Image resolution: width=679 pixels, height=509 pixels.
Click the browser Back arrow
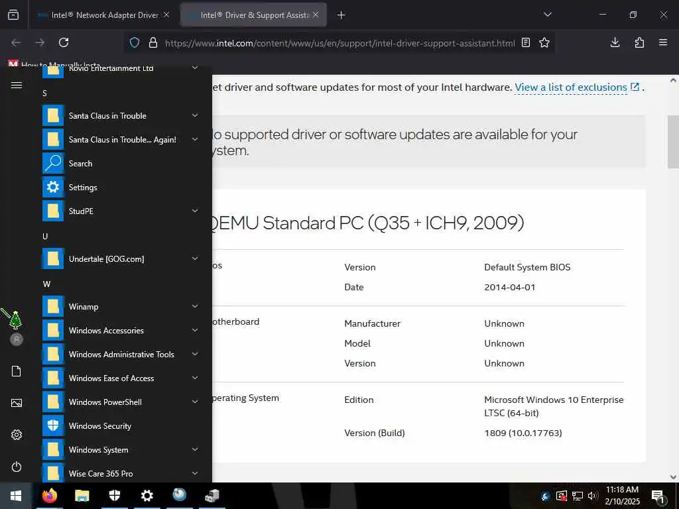pos(16,42)
